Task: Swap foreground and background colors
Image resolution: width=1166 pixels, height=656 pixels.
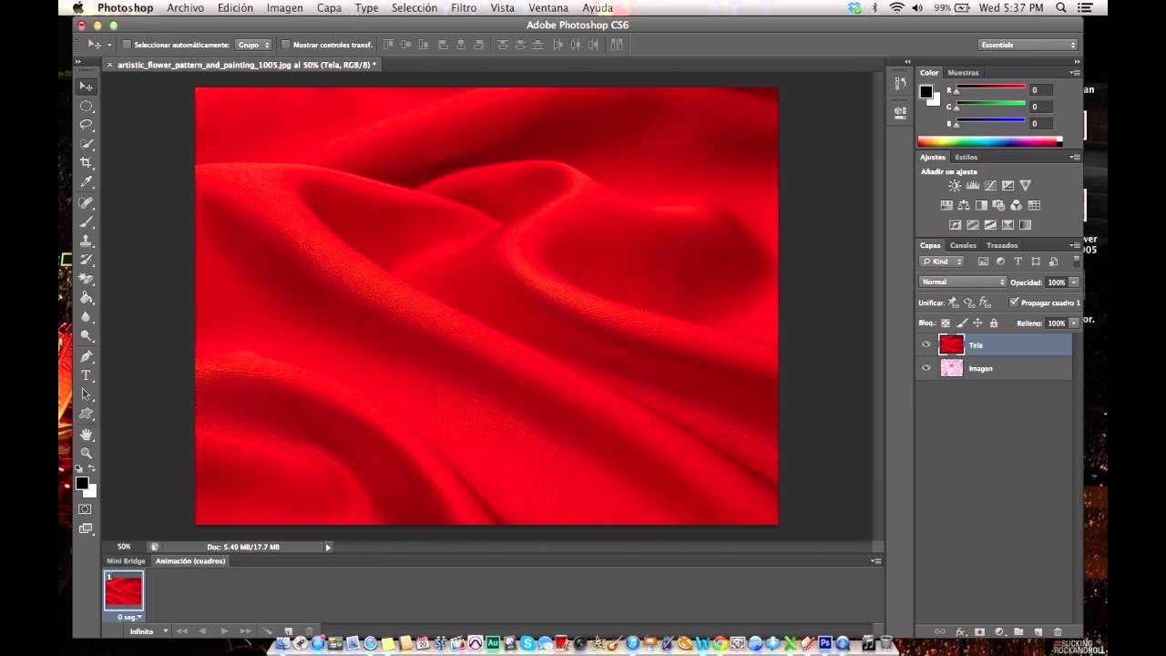Action: coord(92,468)
